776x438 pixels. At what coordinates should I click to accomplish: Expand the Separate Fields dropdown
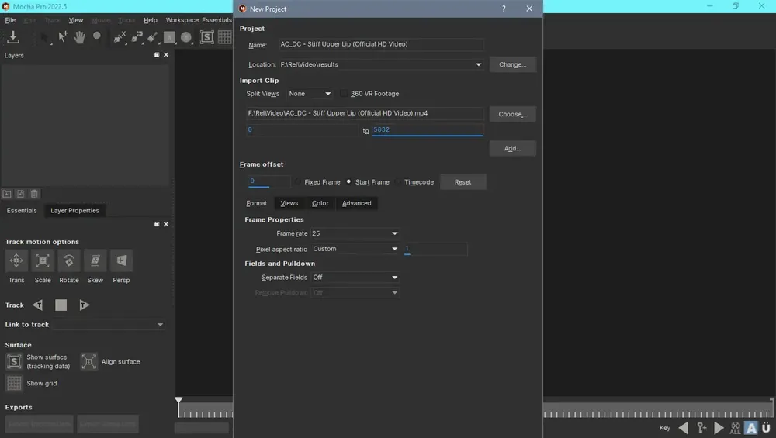pos(355,278)
